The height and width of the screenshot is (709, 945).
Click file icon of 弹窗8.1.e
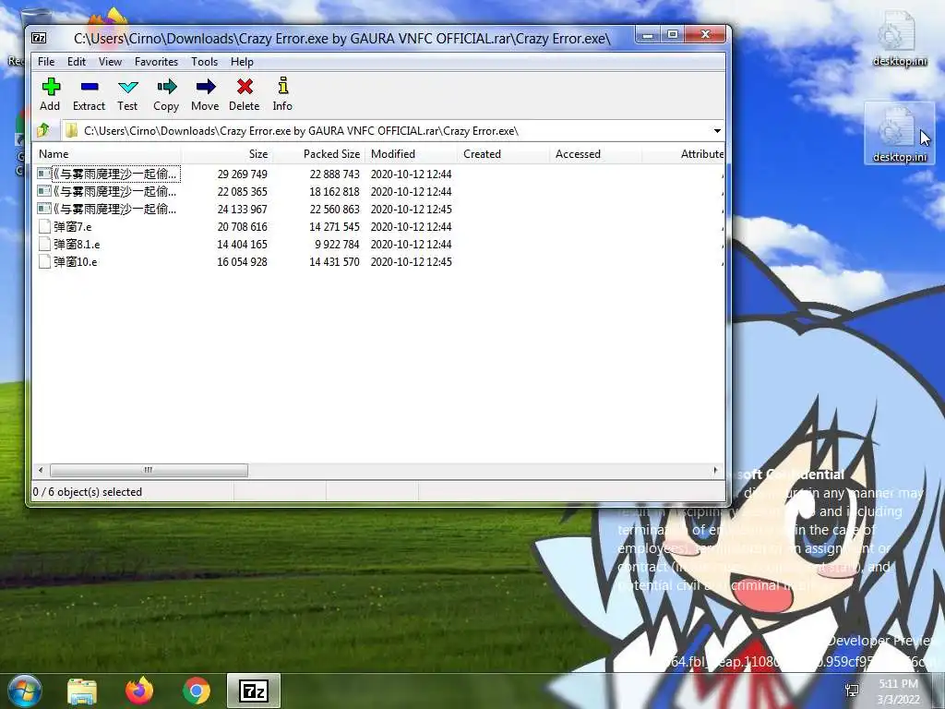(44, 244)
